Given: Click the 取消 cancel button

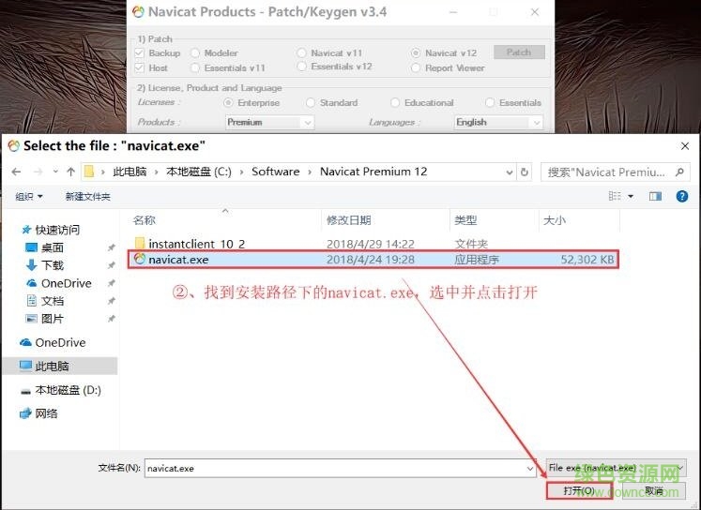Looking at the screenshot, I should 653,490.
